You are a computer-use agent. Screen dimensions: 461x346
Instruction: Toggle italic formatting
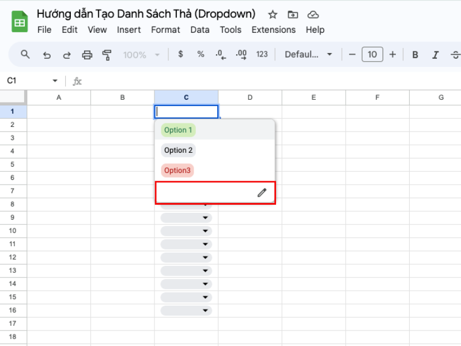click(436, 55)
